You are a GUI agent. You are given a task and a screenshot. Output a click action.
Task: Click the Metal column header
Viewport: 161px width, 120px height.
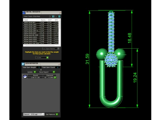point(26,20)
